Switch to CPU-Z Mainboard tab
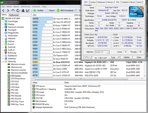148x113 pixels. [x=101, y=2]
